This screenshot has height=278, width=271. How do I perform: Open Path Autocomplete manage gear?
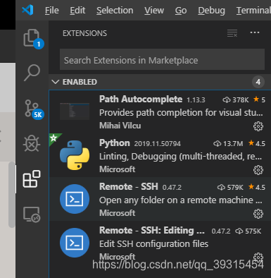(x=258, y=126)
